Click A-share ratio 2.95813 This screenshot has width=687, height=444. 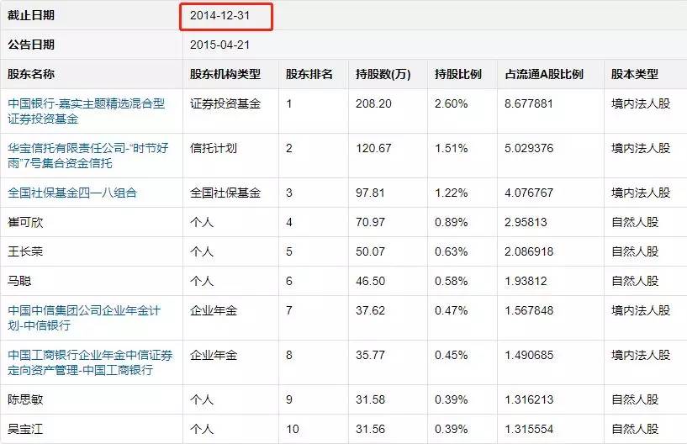point(526,222)
